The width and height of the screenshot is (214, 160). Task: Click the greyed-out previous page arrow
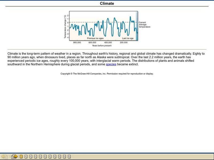(4, 156)
